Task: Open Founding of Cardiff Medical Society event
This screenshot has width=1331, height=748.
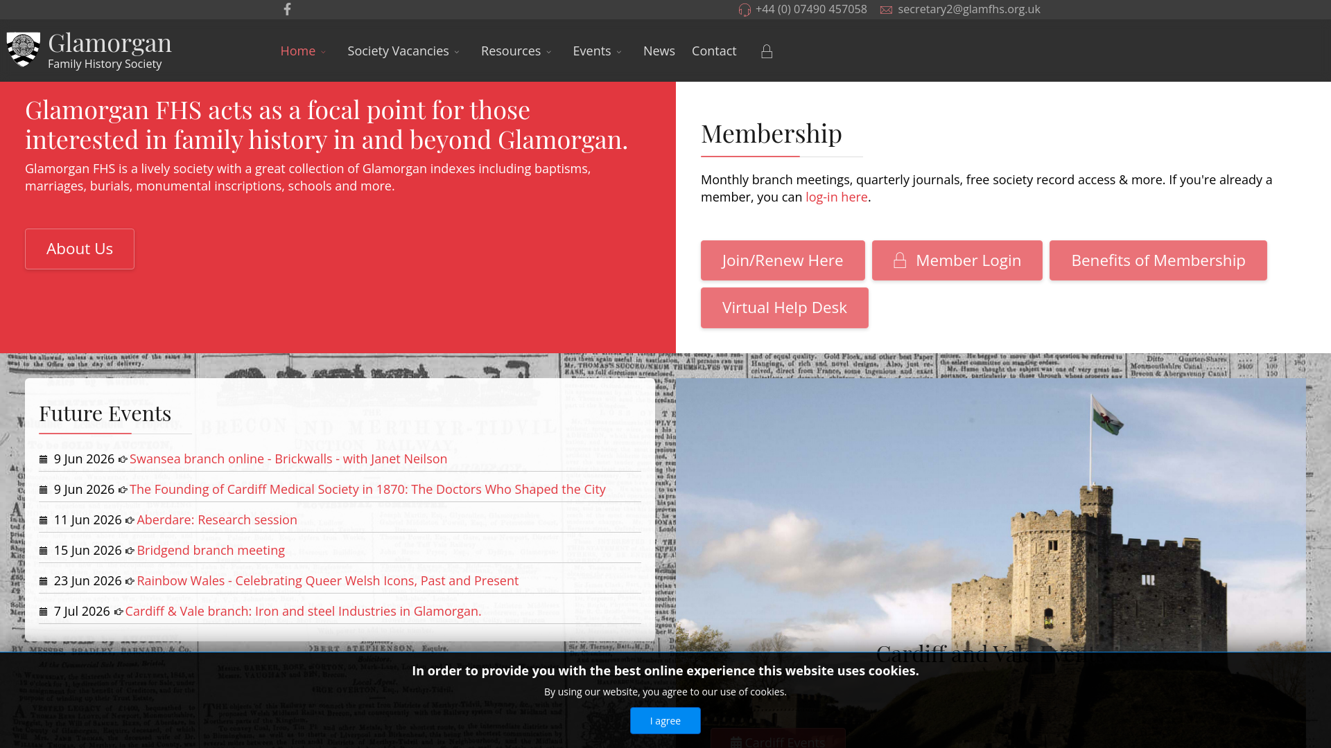Action: [367, 489]
